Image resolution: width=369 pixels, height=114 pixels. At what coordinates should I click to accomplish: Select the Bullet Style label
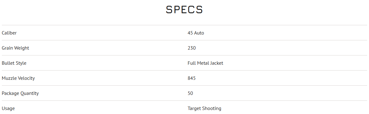point(14,63)
